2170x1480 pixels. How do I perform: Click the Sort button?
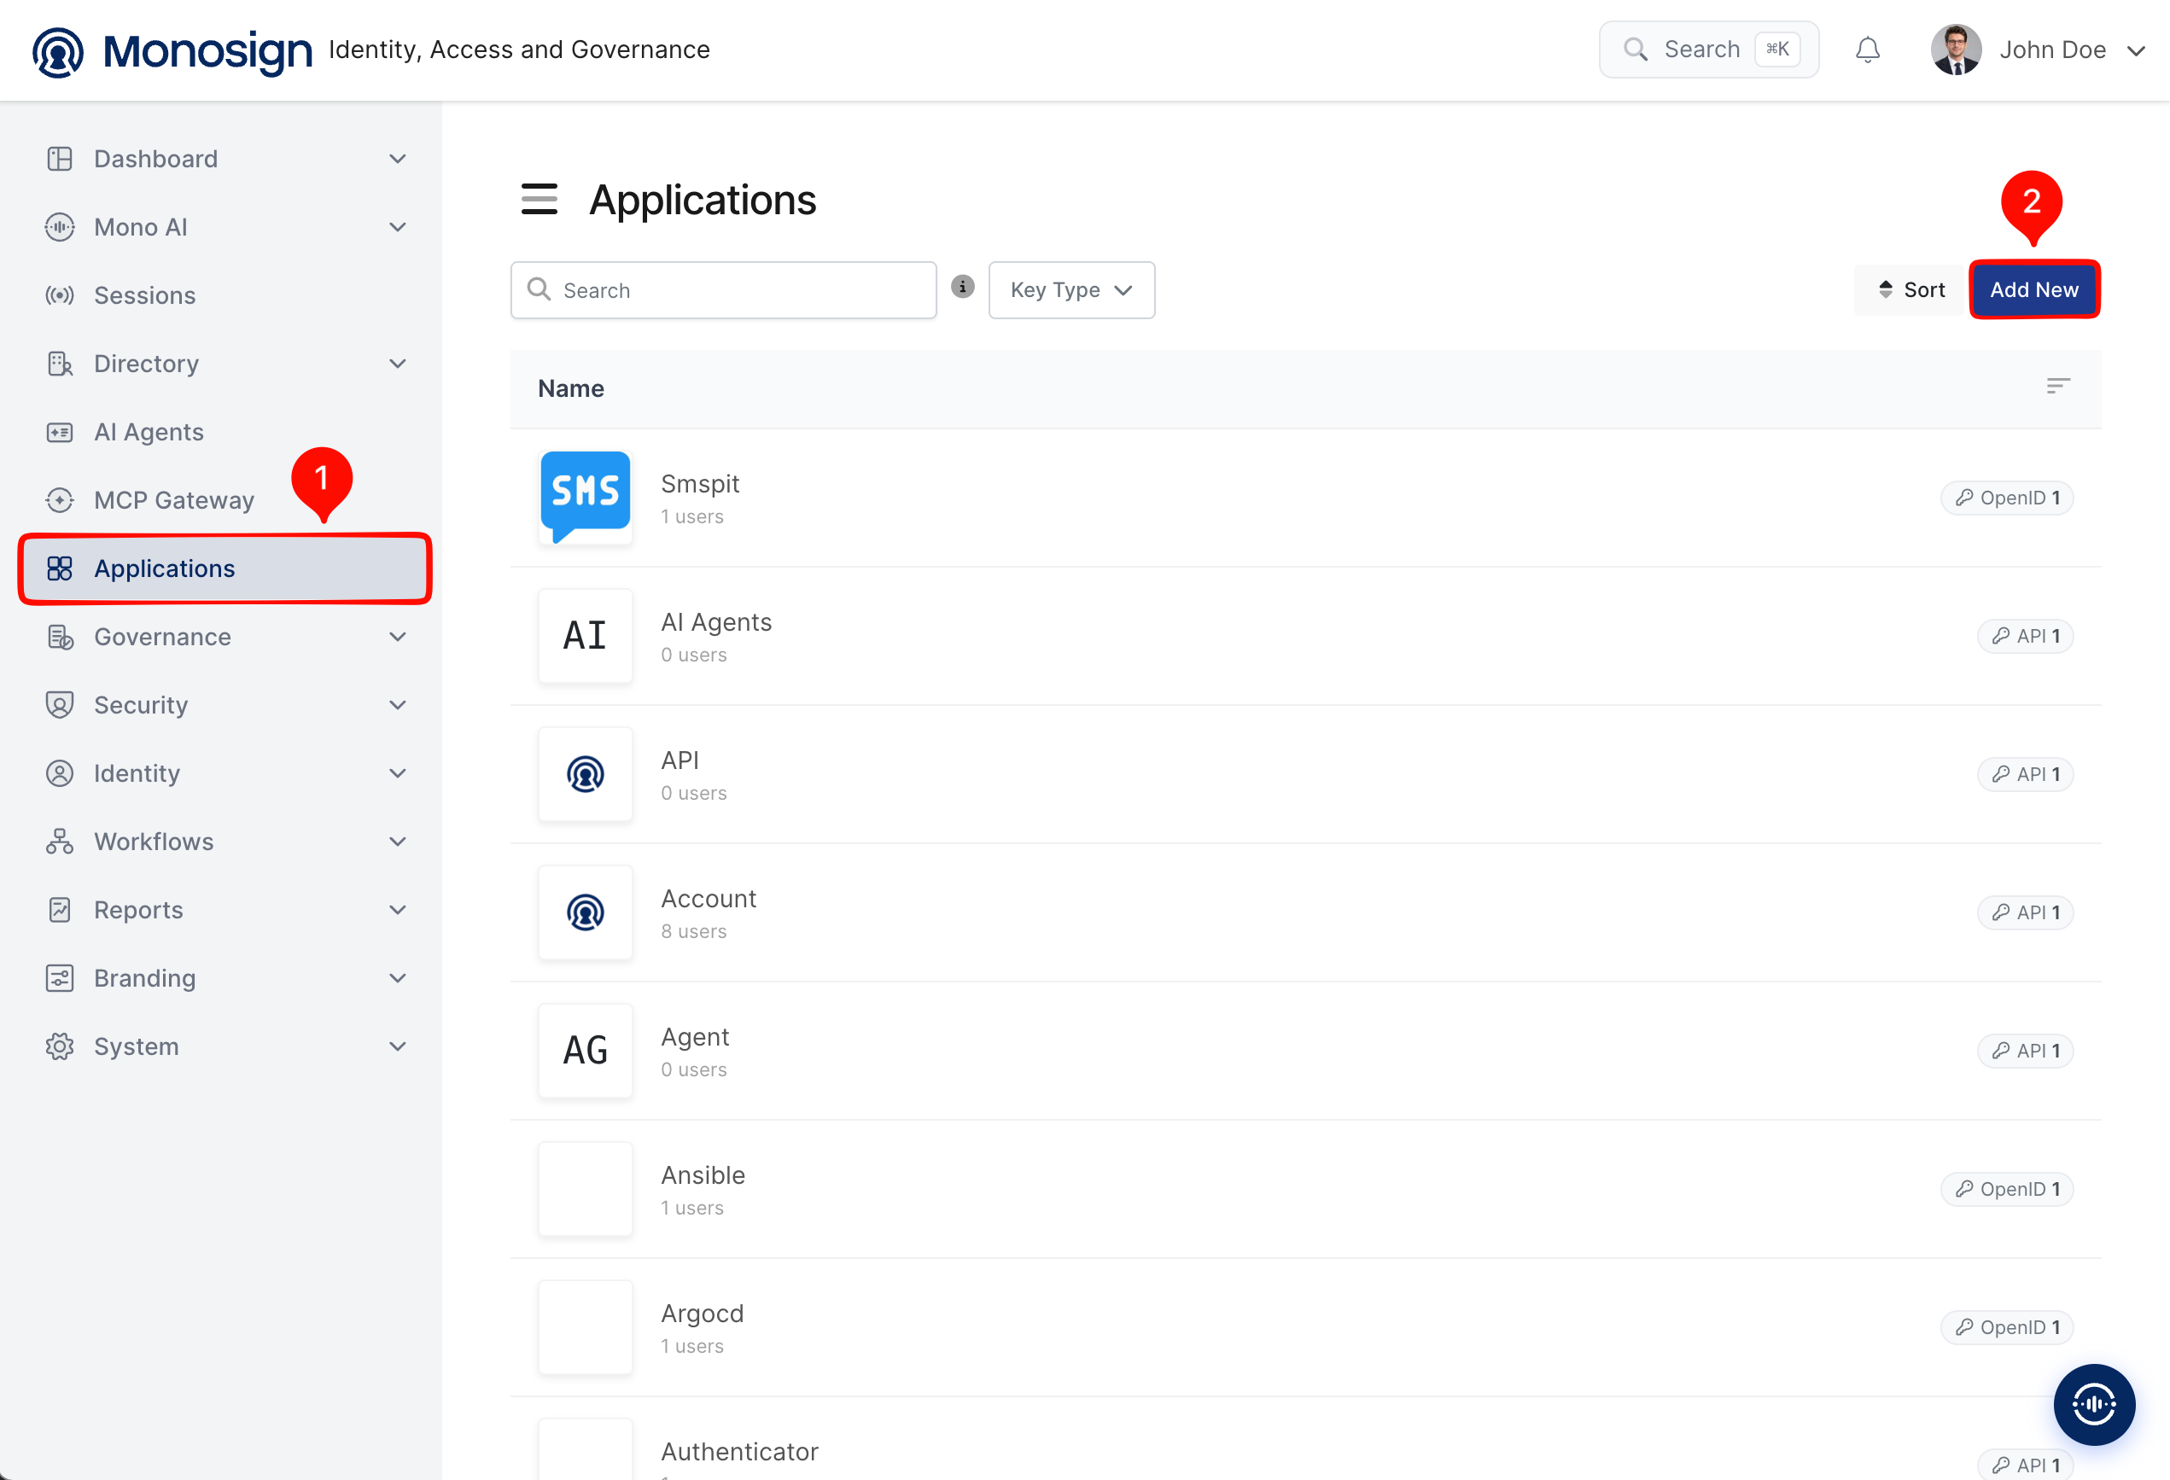(1910, 289)
